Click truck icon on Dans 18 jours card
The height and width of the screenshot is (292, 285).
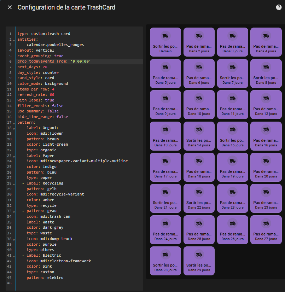pyautogui.click(x=199, y=161)
